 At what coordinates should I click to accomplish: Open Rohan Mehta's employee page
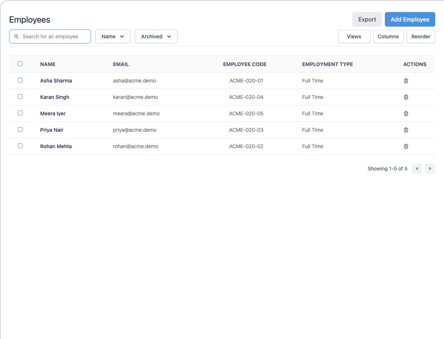click(x=56, y=146)
